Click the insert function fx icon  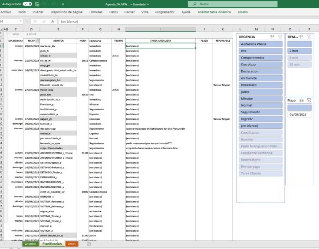click(53, 21)
